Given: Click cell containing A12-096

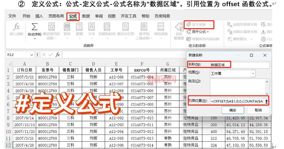Looking at the screenshot, I should click(116, 145).
